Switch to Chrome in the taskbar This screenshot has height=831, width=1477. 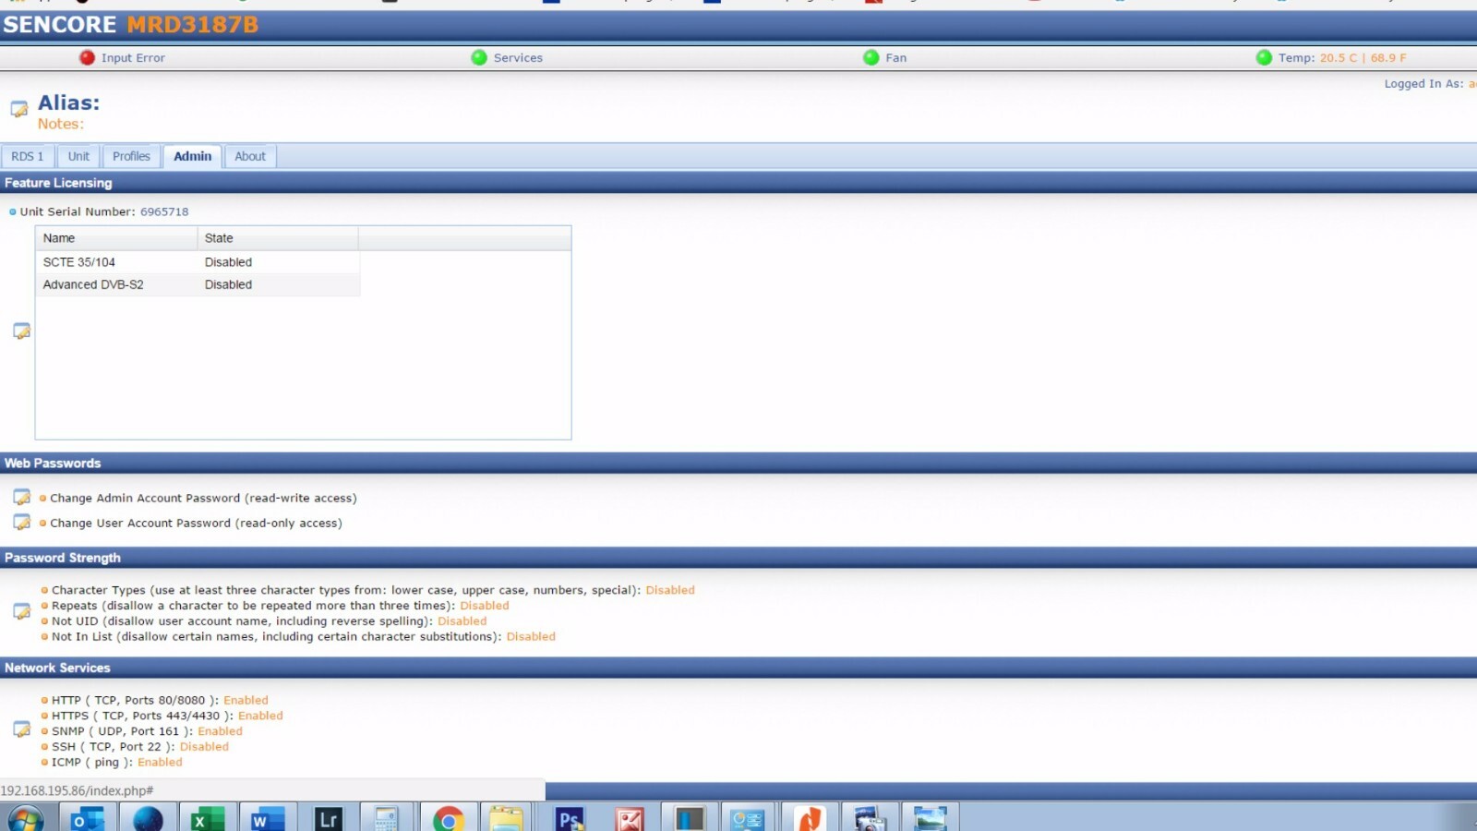(448, 818)
